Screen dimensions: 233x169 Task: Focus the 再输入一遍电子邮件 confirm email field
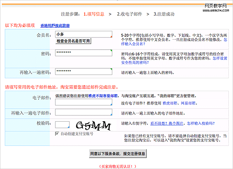[83, 112]
